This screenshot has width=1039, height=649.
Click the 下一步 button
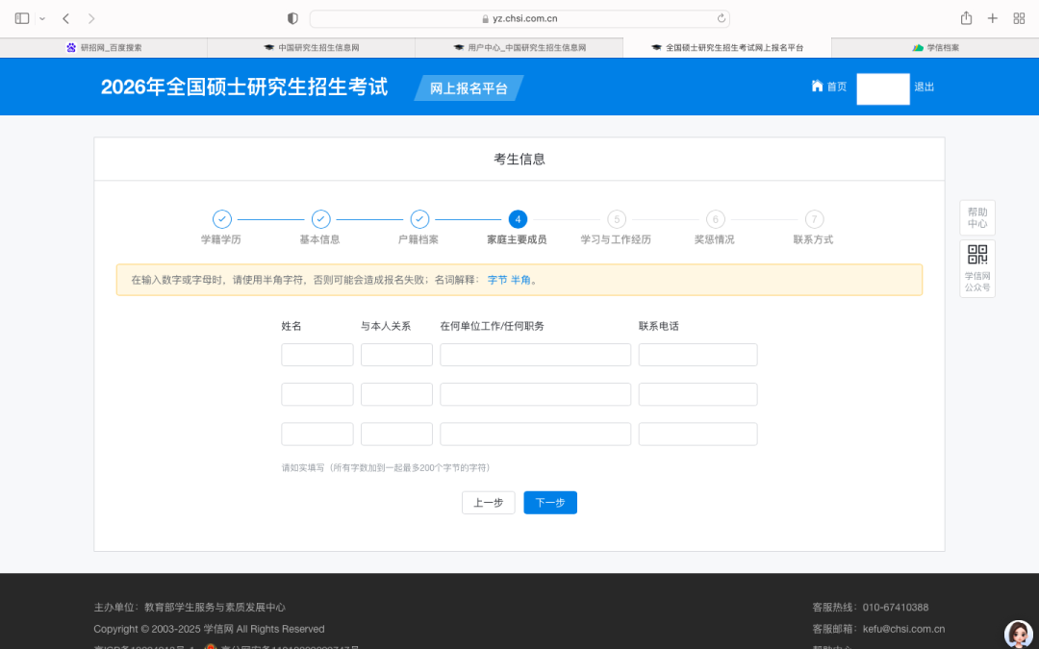[x=550, y=503]
